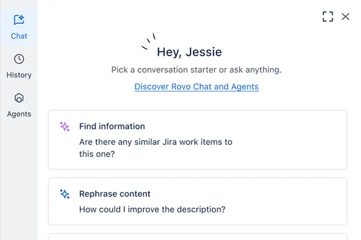Follow the Discover Rovo Chat and Agents link

(x=196, y=86)
